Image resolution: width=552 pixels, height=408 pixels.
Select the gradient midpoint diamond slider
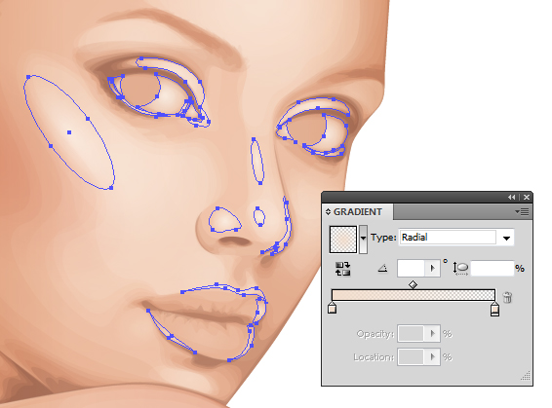[413, 284]
